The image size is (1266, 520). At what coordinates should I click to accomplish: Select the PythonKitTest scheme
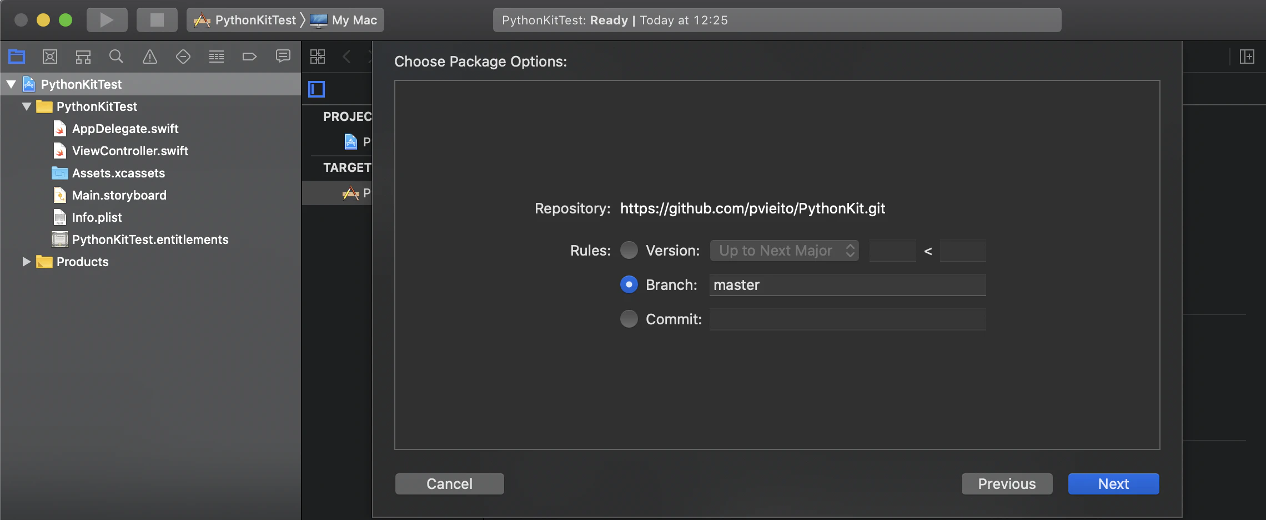245,20
